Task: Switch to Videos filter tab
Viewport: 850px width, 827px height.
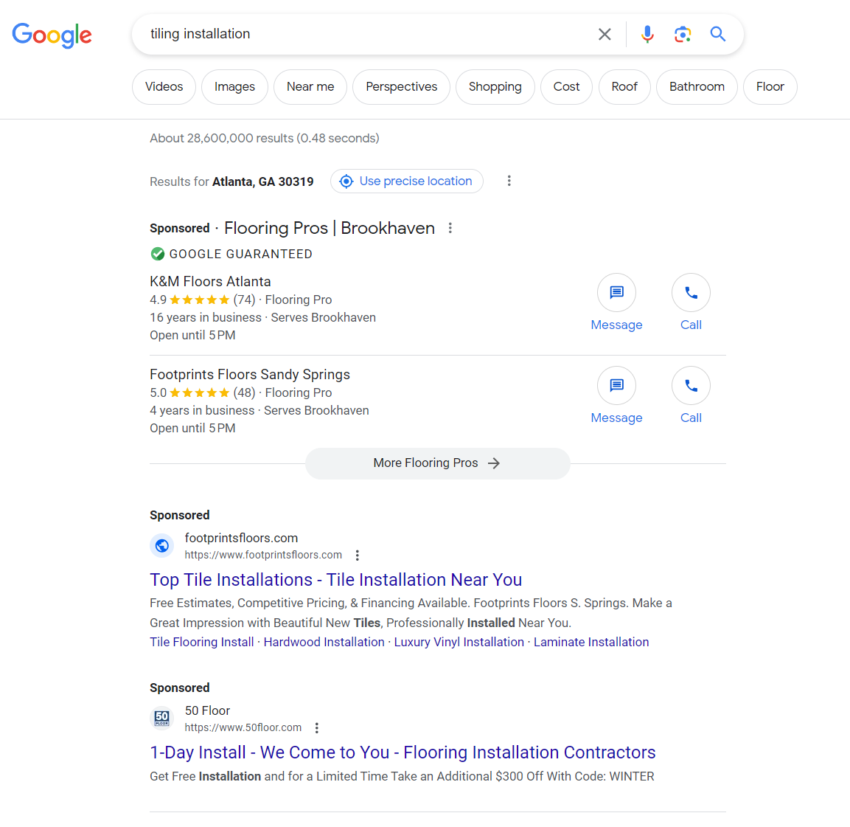Action: (x=164, y=87)
